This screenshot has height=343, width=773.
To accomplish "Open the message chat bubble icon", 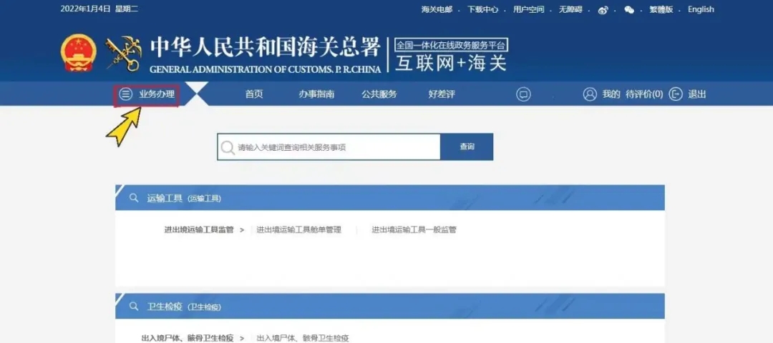I will tap(523, 94).
